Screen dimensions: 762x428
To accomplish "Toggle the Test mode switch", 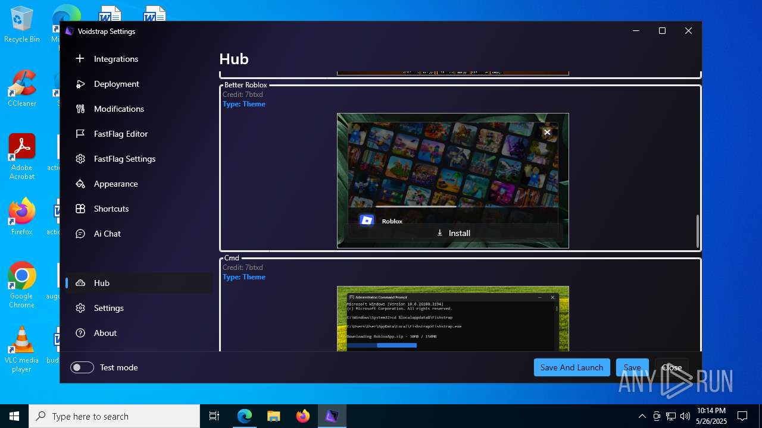I will (x=82, y=367).
